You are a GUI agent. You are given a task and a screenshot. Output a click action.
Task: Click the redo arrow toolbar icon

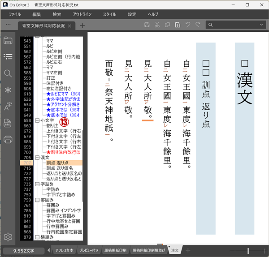(x=198, y=25)
